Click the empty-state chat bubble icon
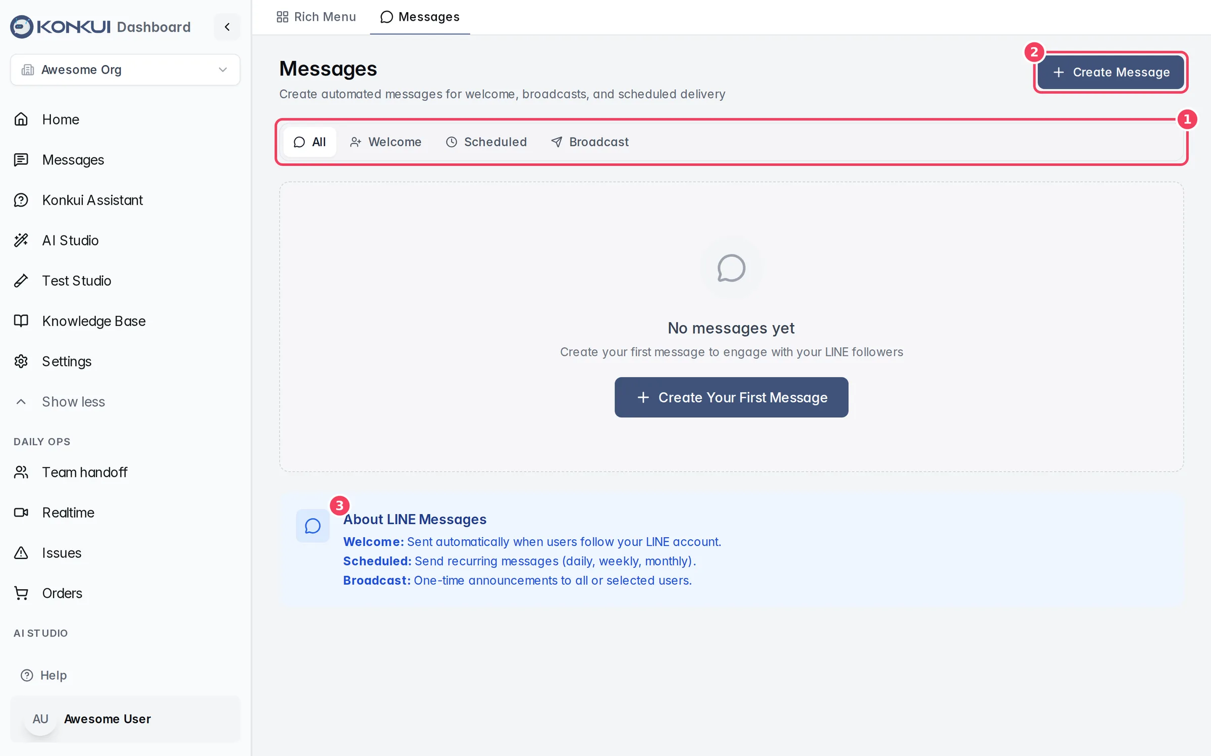The image size is (1211, 756). pos(731,269)
